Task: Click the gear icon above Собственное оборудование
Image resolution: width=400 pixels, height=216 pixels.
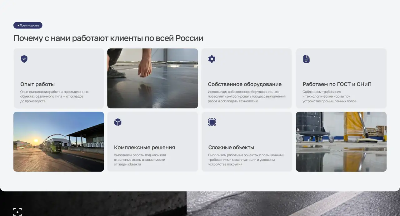Action: coord(212,59)
